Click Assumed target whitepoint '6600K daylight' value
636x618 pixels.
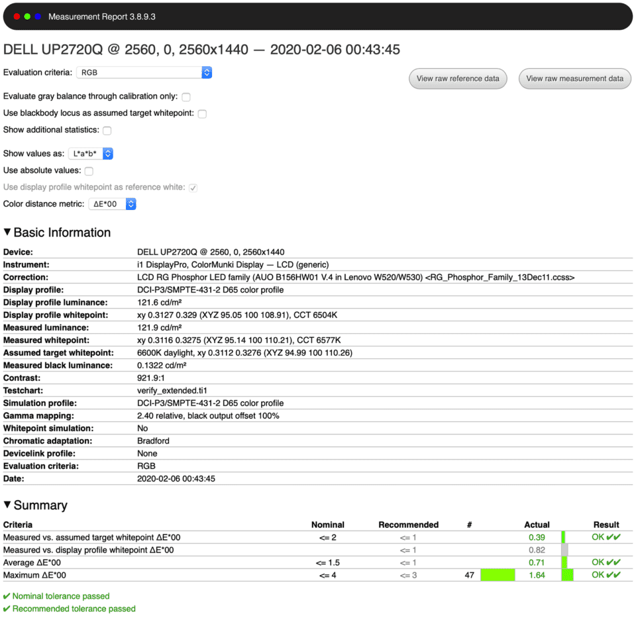coord(244,353)
